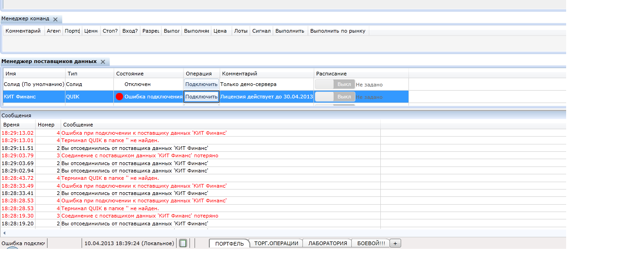
Task: Click the messages list horizontal scrollbar track
Action: click(x=286, y=233)
